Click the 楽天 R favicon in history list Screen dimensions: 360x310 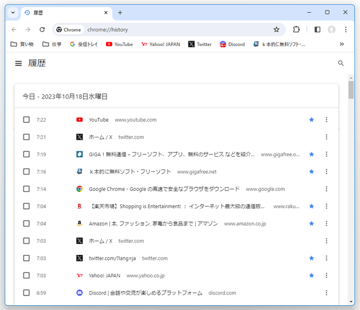tap(79, 206)
